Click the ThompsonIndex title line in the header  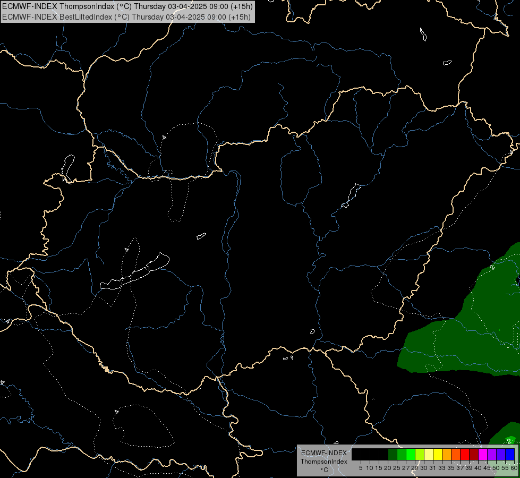pos(127,6)
